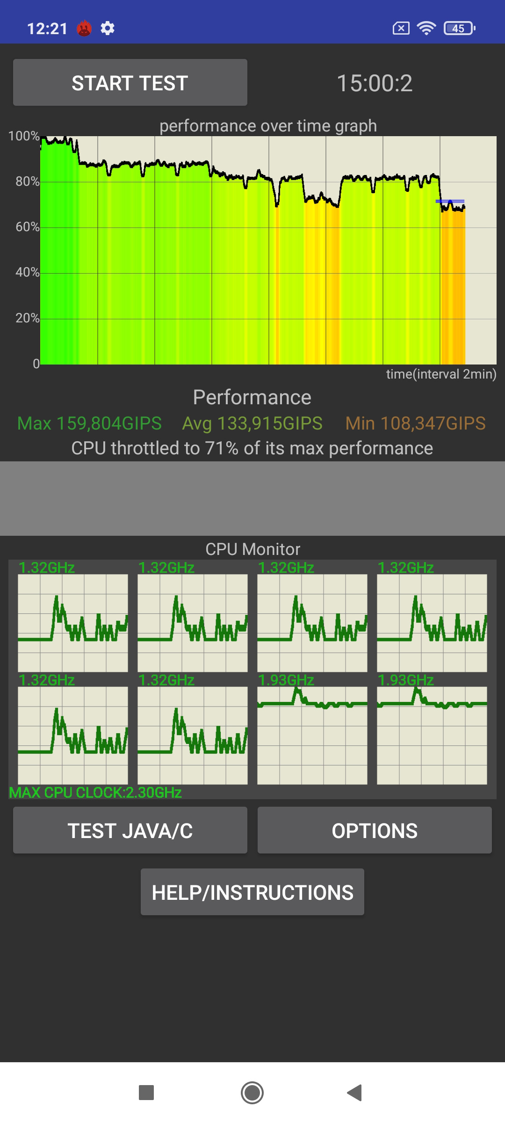The image size is (505, 1123).
Task: Open the OPTIONS screen
Action: 374,831
